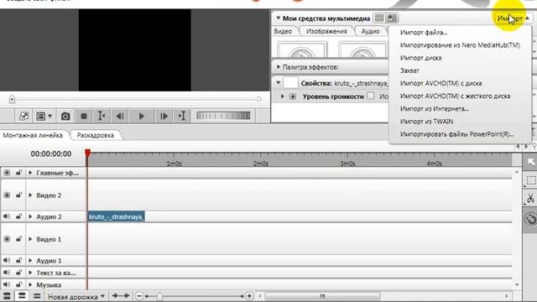Stop playback with the stop button
This screenshot has height=302, width=537.
pyautogui.click(x=84, y=116)
